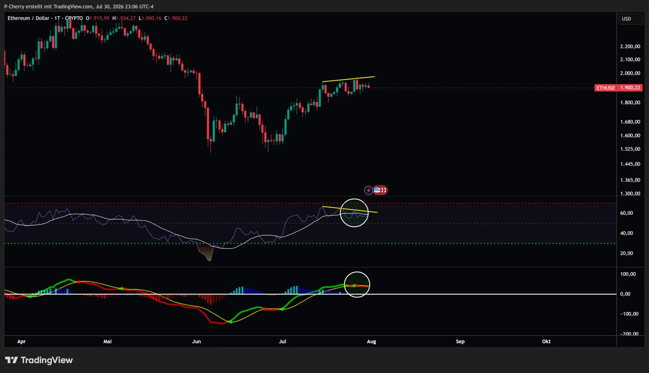This screenshot has height=373, width=649.
Task: Select the yellow trendline above the price candles
Action: click(348, 79)
